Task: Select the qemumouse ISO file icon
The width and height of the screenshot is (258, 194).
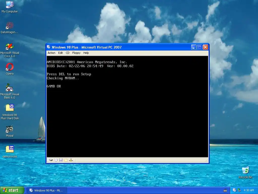Action: (x=10, y=152)
